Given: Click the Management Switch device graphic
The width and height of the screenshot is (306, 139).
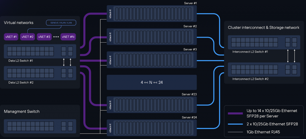Looking at the screenshot, I should tap(40, 126).
